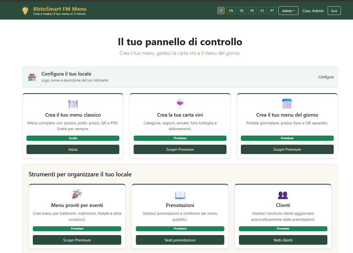Click the RistoSmart lightbulb logo icon
353x253 pixels.
click(25, 10)
